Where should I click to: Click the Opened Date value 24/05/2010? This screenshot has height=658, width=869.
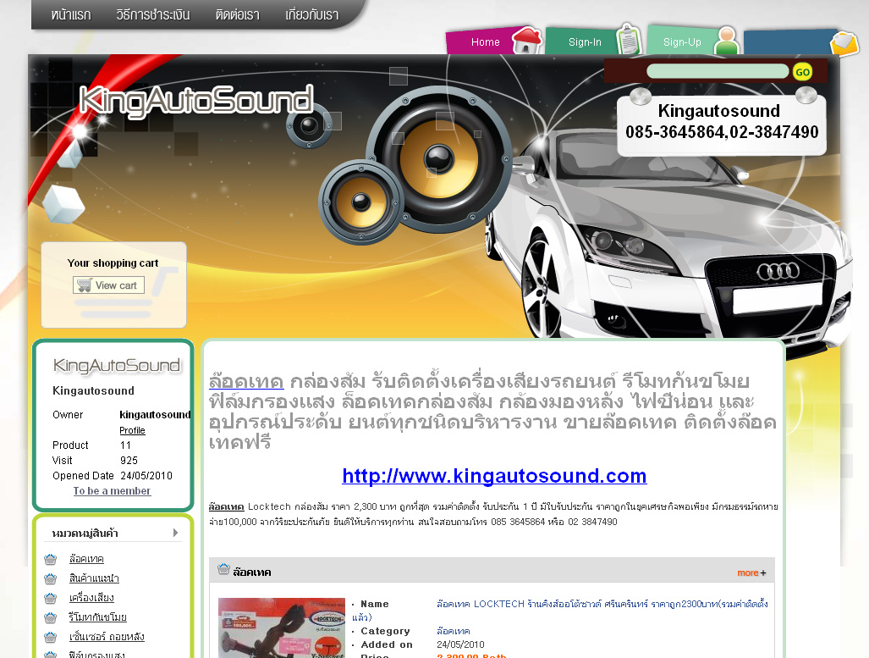coord(146,476)
